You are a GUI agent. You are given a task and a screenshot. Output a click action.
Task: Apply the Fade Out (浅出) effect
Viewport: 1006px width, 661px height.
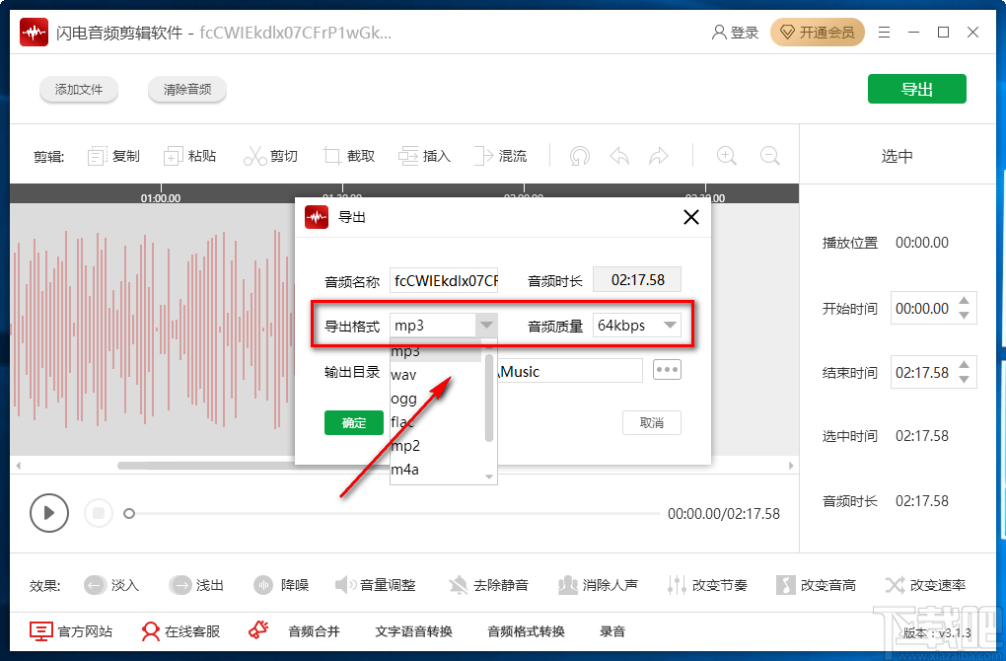pyautogui.click(x=196, y=585)
